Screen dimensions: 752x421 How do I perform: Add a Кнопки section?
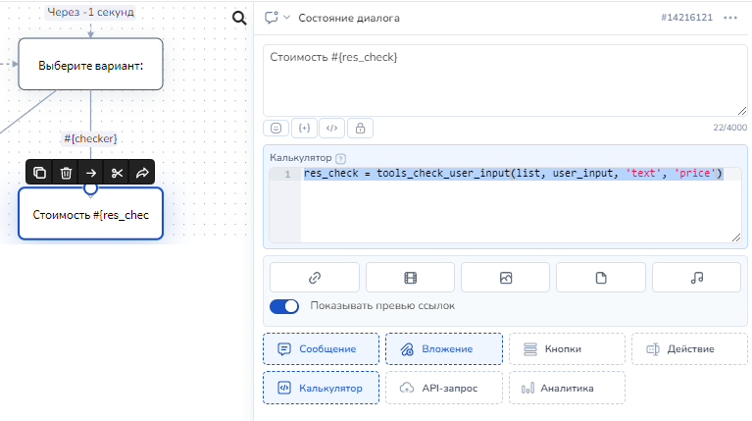[x=567, y=348]
